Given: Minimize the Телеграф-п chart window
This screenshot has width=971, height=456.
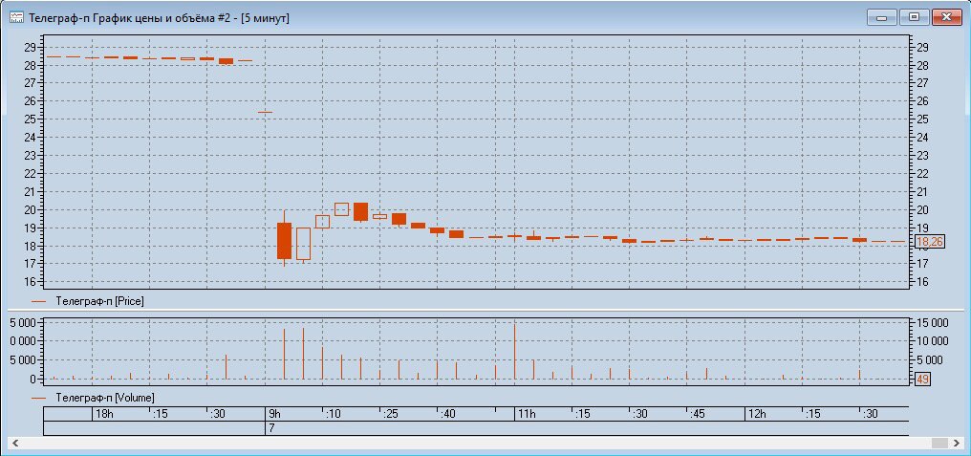Looking at the screenshot, I should 882,17.
